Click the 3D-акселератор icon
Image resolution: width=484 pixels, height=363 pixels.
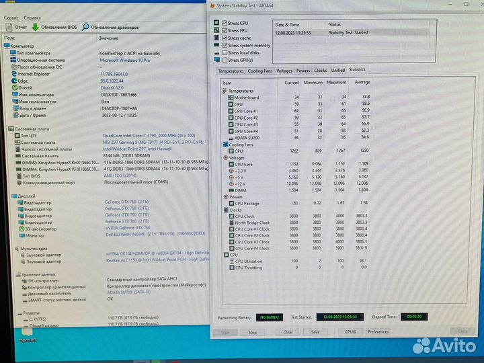[x=22, y=229]
